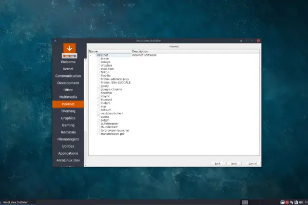Check the evolution package box
This screenshot has width=308, height=205.
(x=98, y=69)
